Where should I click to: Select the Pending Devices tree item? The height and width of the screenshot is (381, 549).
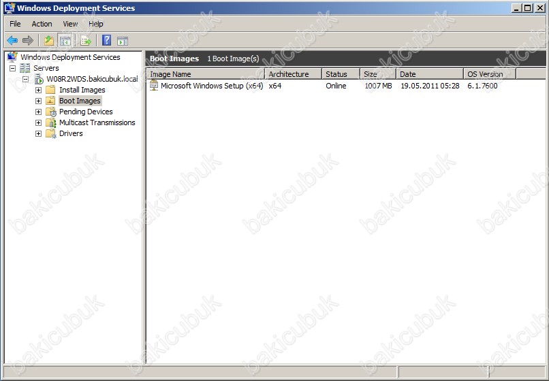(86, 112)
